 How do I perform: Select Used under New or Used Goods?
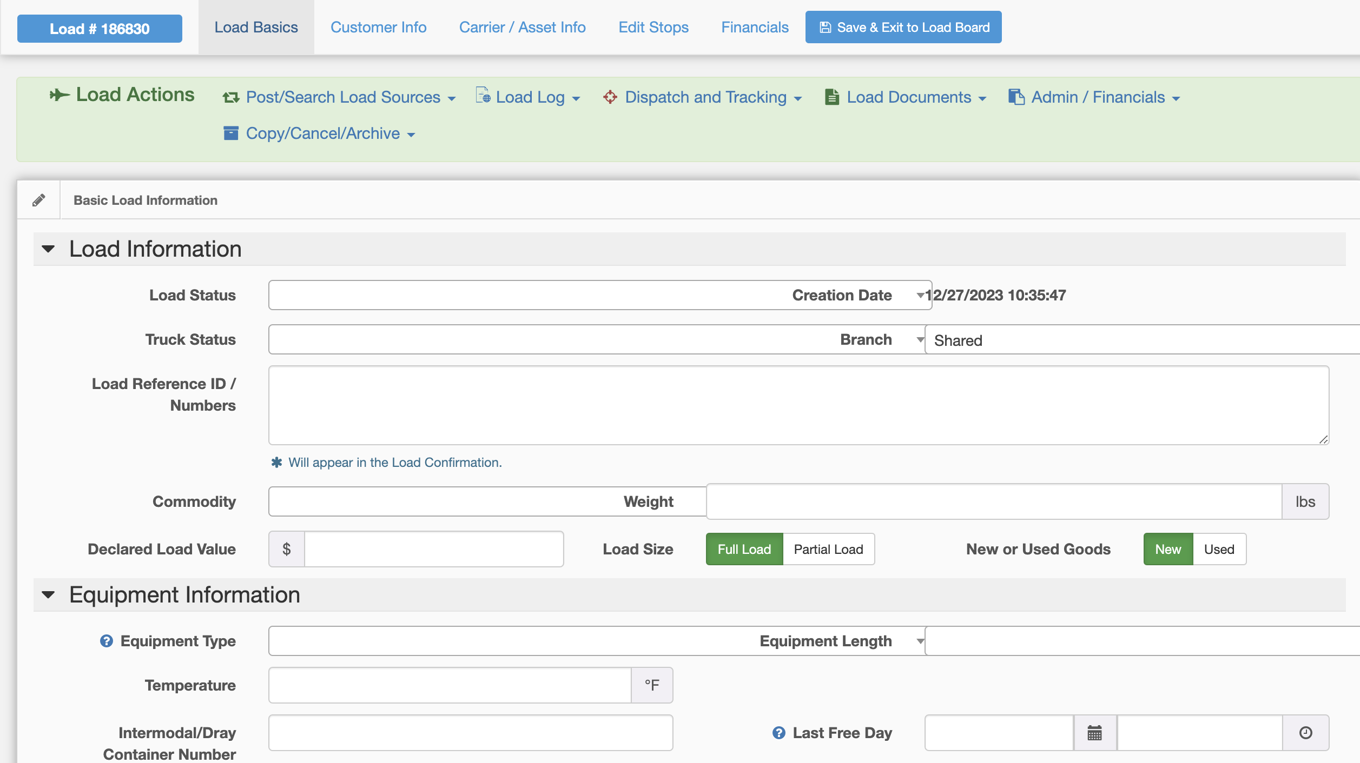[x=1219, y=549]
